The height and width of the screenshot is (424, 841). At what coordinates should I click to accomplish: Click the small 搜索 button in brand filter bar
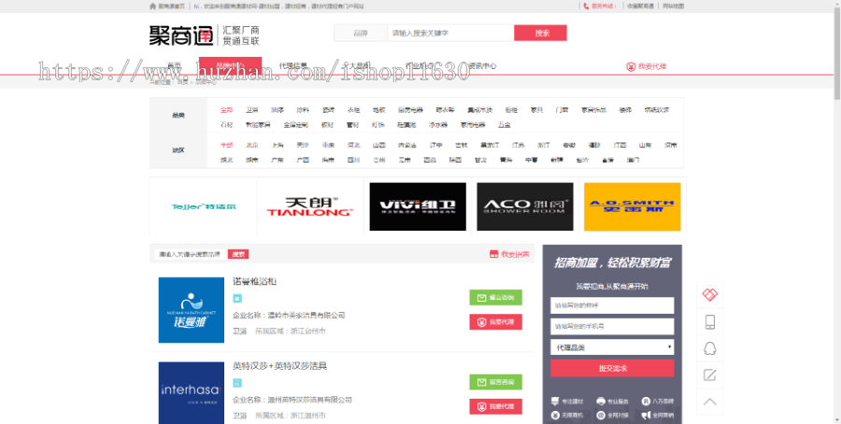[x=238, y=254]
